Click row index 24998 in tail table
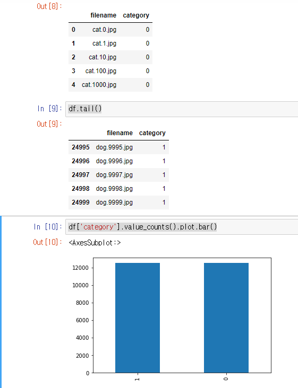The image size is (298, 388). click(x=81, y=189)
